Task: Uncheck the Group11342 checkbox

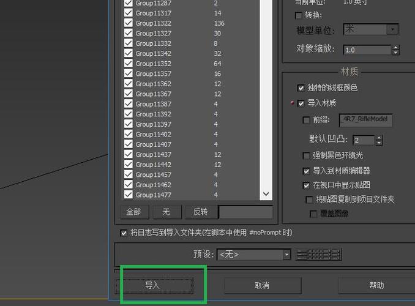Action: (129, 53)
